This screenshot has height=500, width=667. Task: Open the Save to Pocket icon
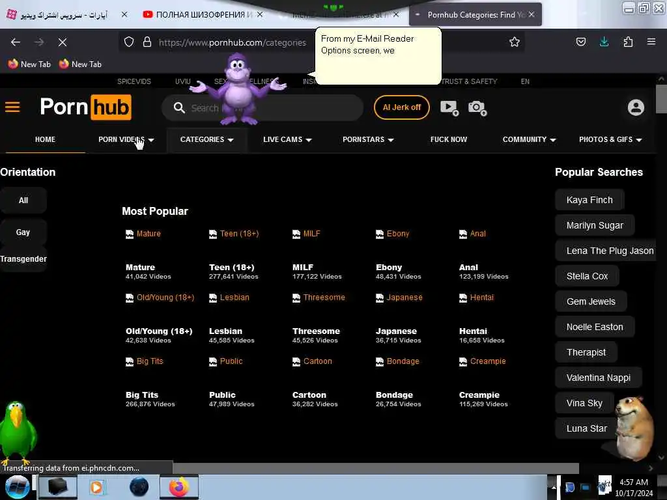coord(580,42)
